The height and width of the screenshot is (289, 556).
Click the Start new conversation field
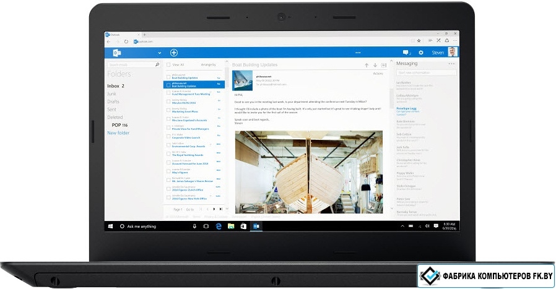426,72
